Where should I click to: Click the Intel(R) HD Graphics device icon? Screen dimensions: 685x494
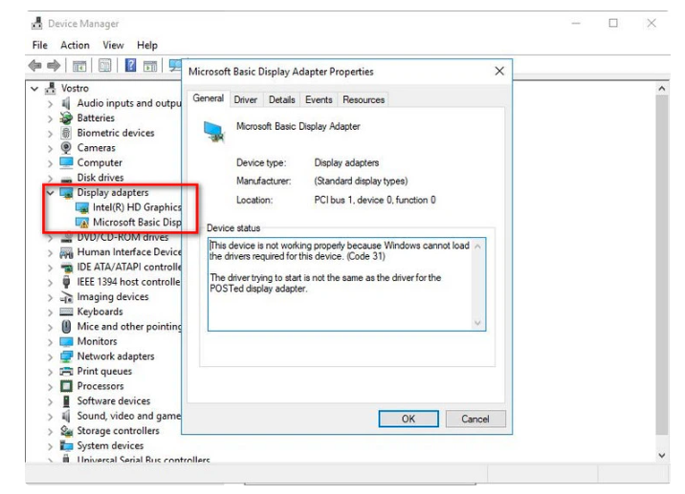(82, 207)
